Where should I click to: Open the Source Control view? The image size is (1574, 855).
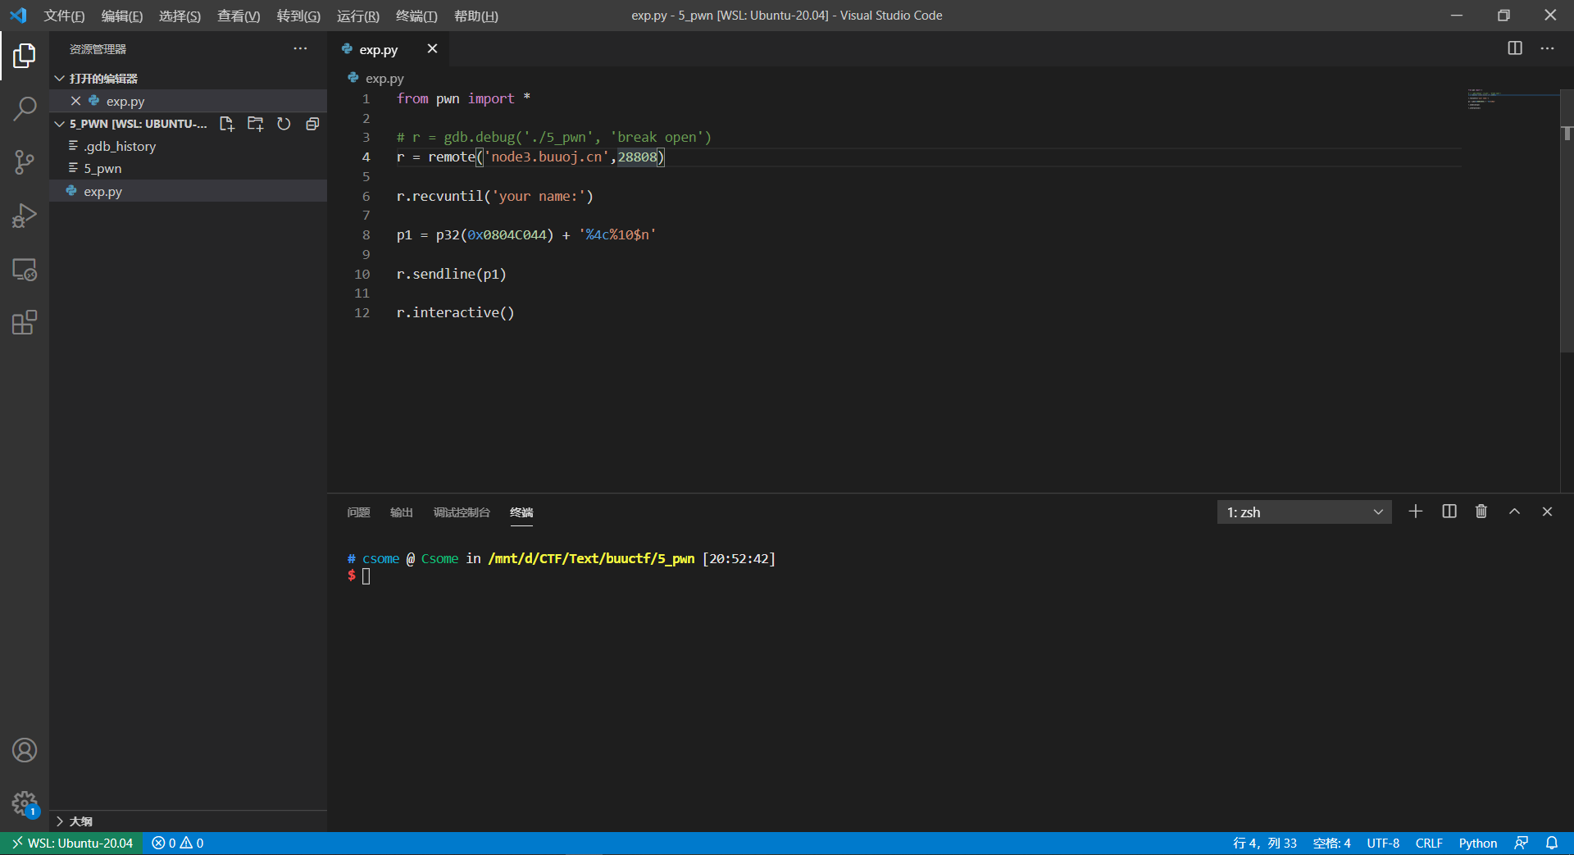(x=25, y=161)
